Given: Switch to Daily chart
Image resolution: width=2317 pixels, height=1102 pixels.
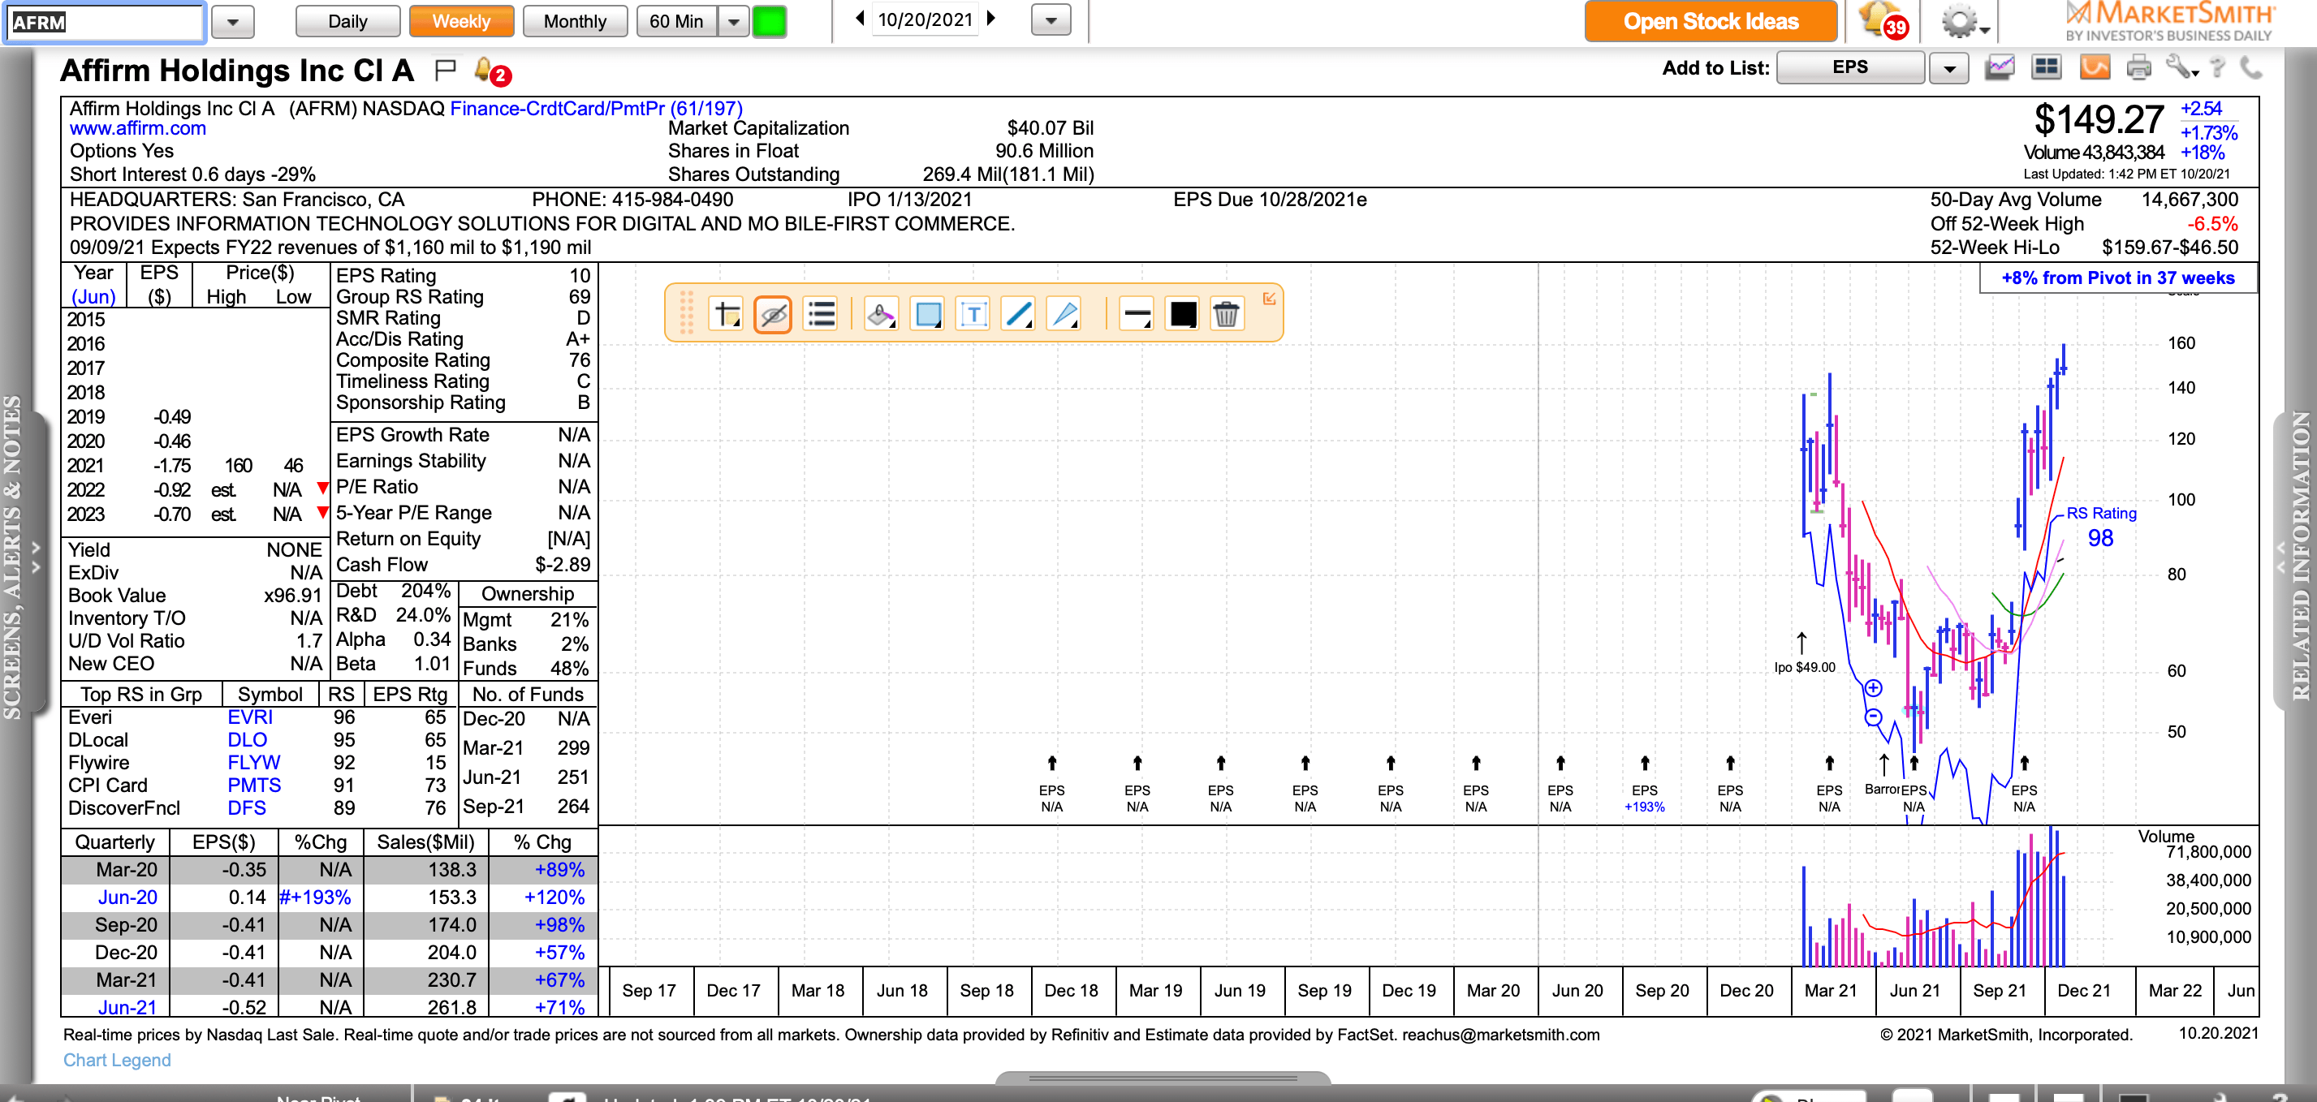Looking at the screenshot, I should click(x=347, y=22).
